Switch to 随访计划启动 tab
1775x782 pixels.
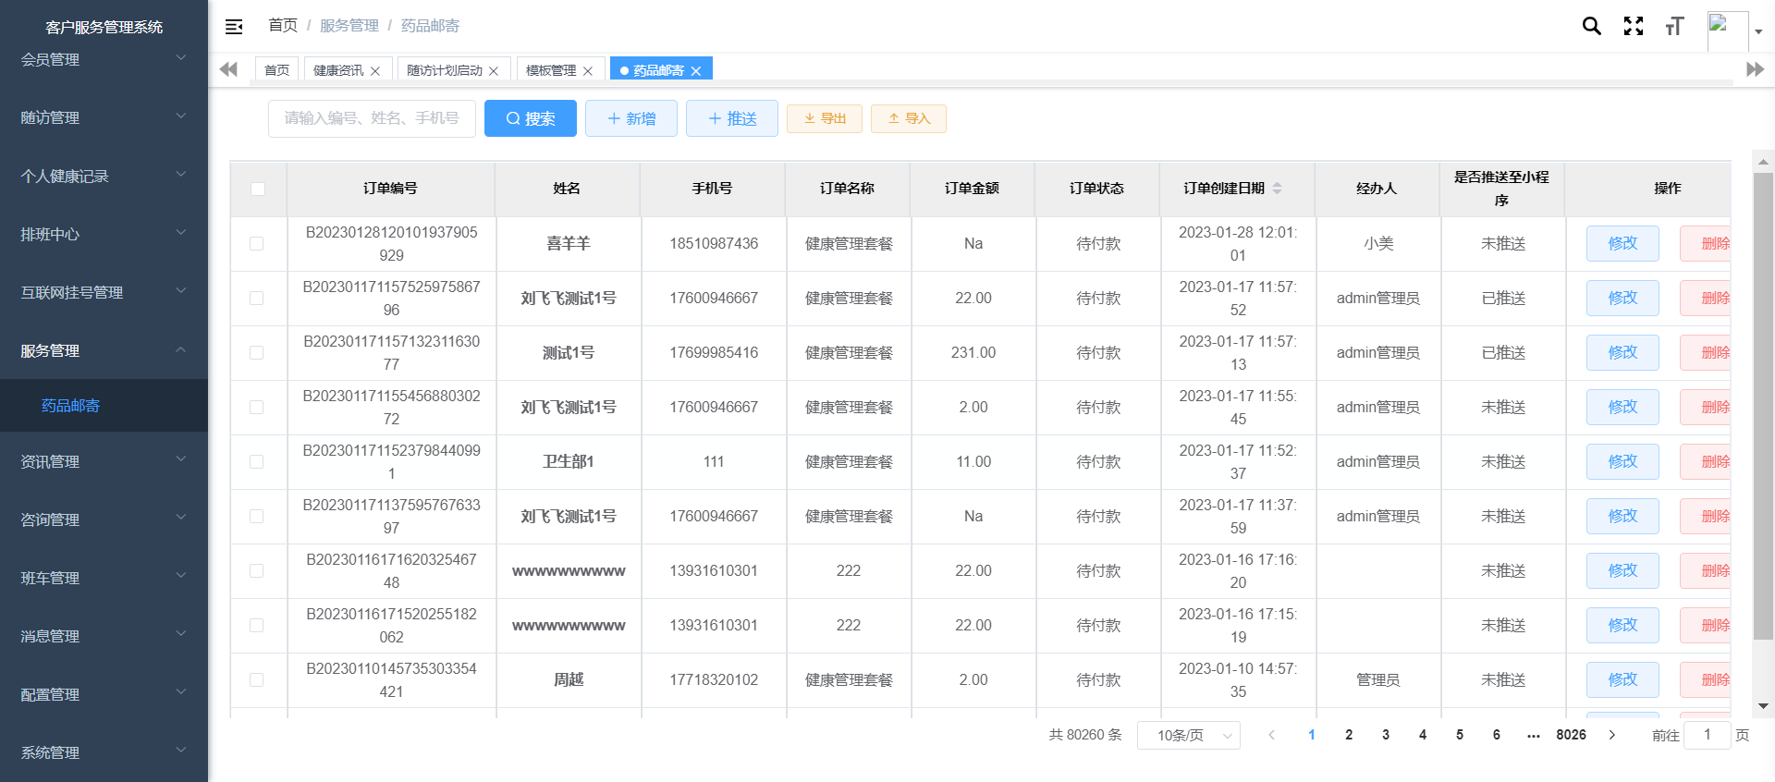pyautogui.click(x=445, y=70)
